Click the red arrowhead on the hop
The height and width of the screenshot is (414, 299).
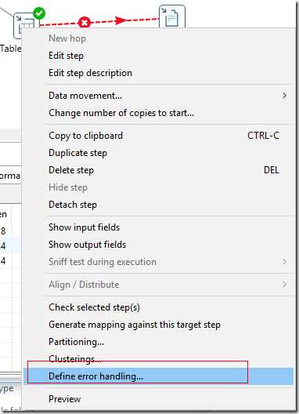click(121, 20)
